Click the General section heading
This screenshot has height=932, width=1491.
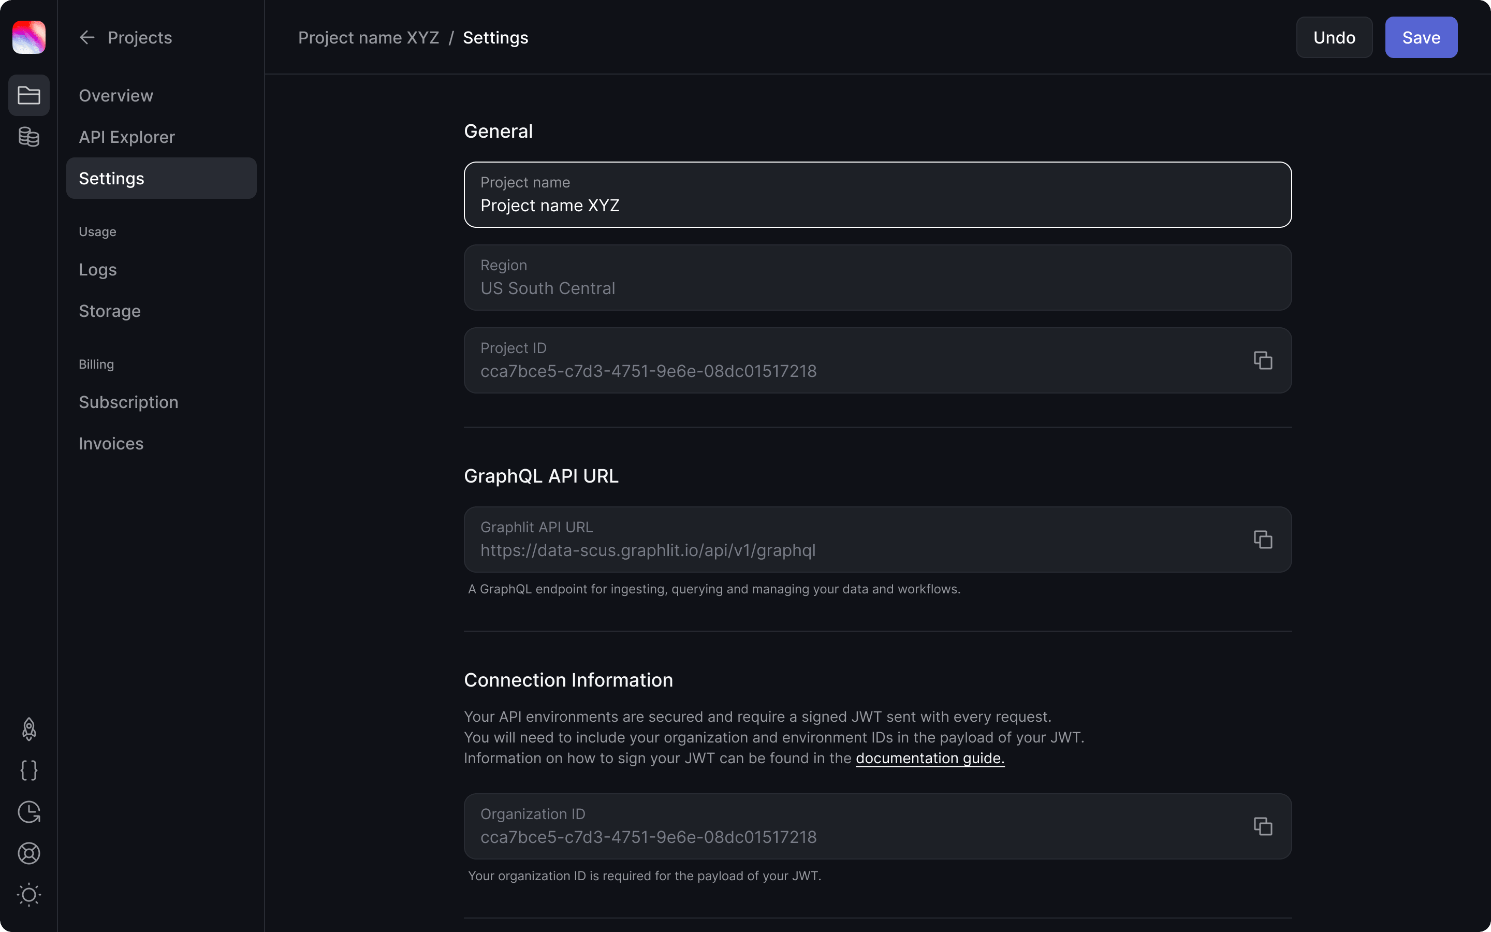point(499,132)
